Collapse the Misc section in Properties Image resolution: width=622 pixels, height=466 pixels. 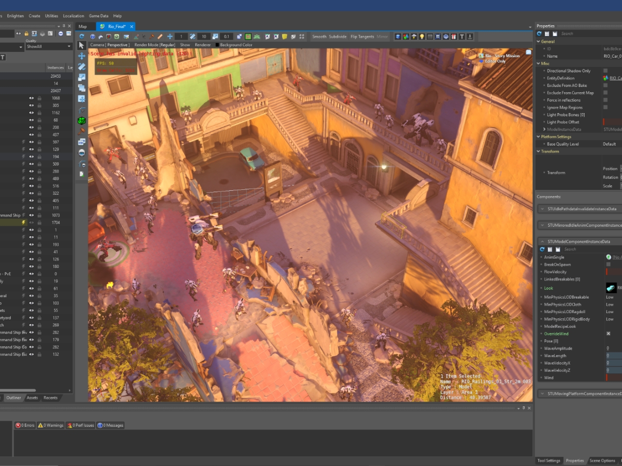(538, 64)
